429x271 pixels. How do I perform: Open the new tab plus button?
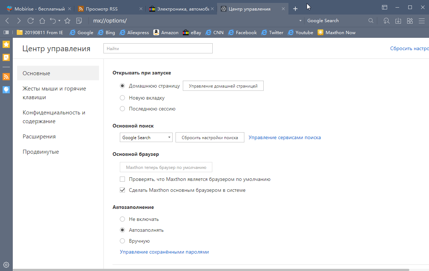tap(295, 9)
